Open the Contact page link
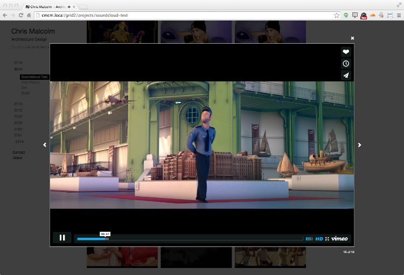 19,153
